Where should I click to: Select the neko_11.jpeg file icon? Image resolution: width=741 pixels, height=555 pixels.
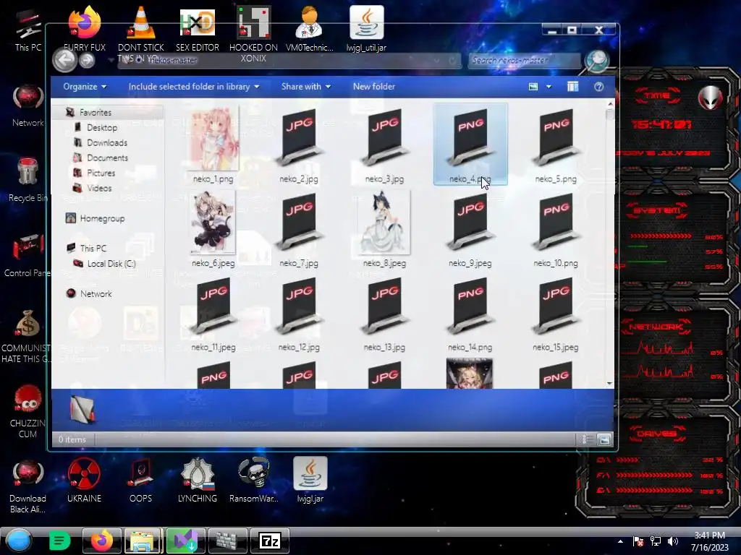[x=213, y=306]
